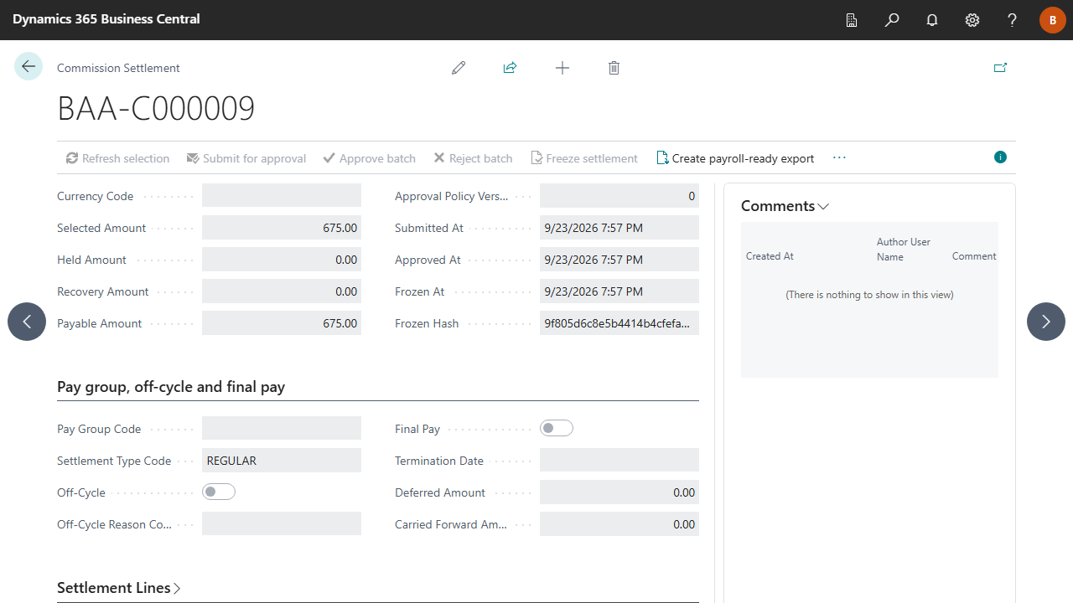
Task: Open user account avatar B
Action: 1053,20
